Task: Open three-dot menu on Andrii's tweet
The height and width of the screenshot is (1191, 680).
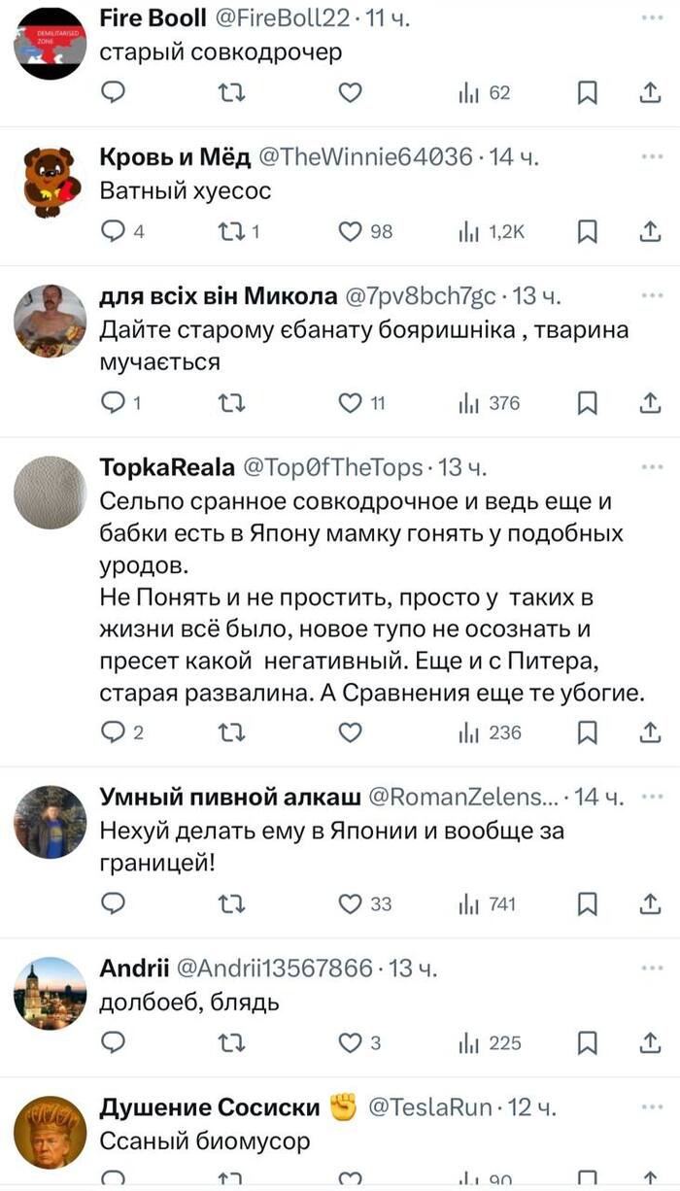Action: click(x=649, y=968)
